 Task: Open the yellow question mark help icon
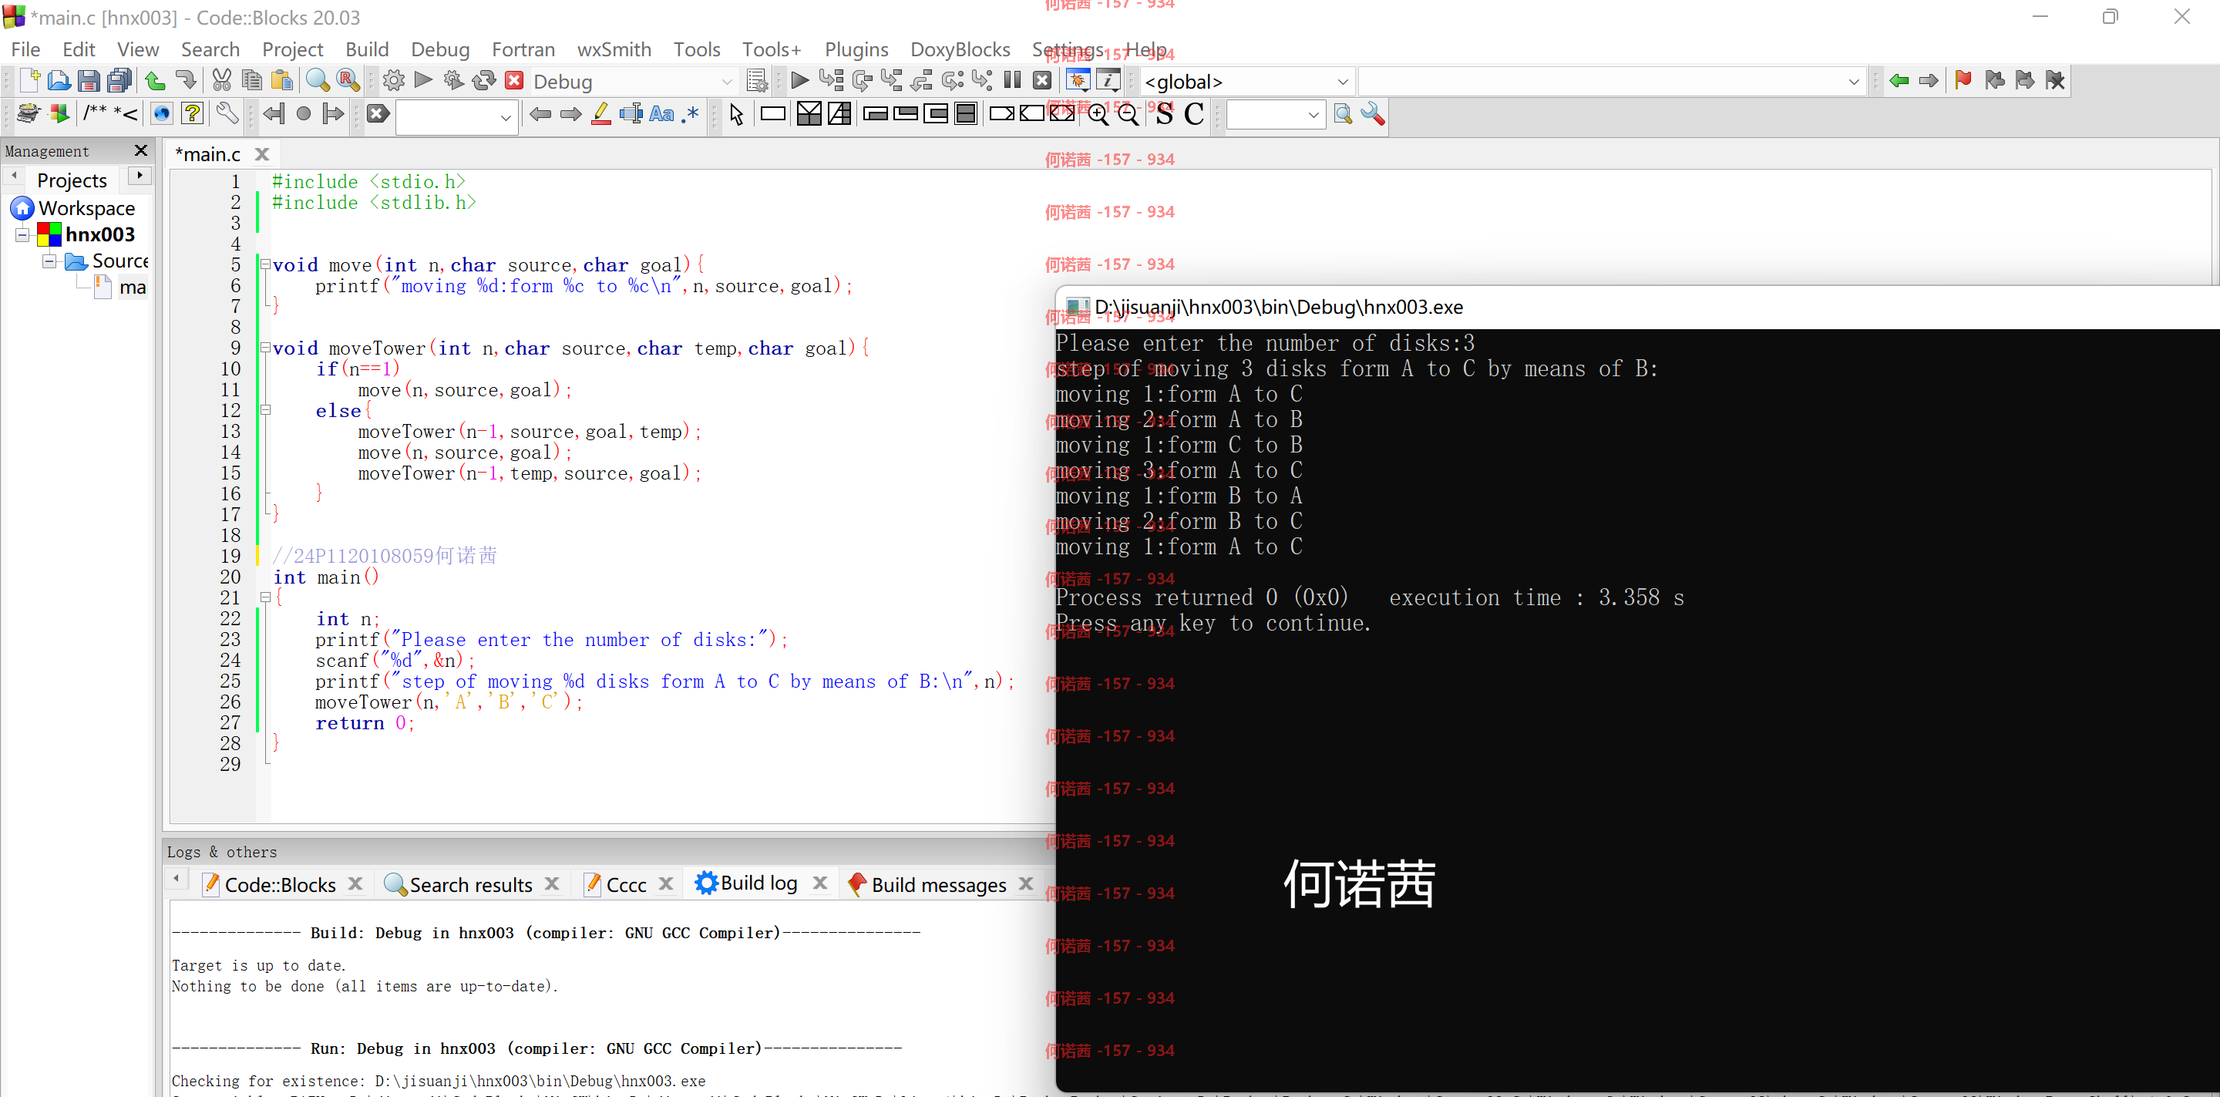click(x=192, y=114)
